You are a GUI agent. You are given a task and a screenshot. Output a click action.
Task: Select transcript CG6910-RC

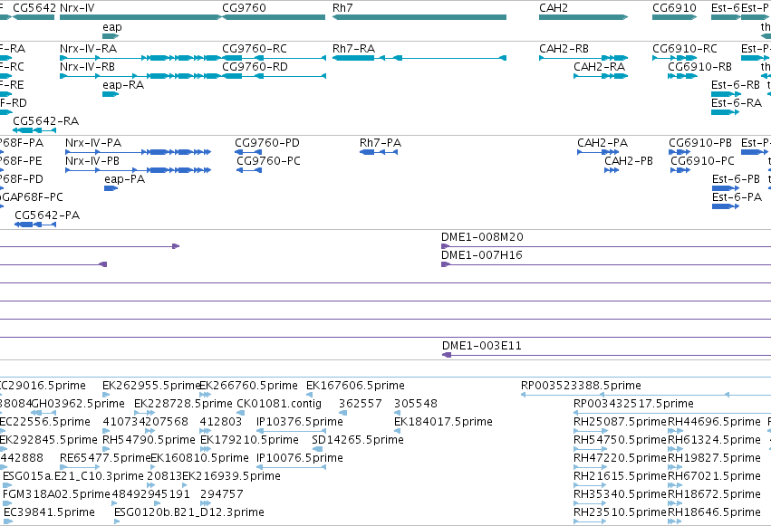click(675, 58)
